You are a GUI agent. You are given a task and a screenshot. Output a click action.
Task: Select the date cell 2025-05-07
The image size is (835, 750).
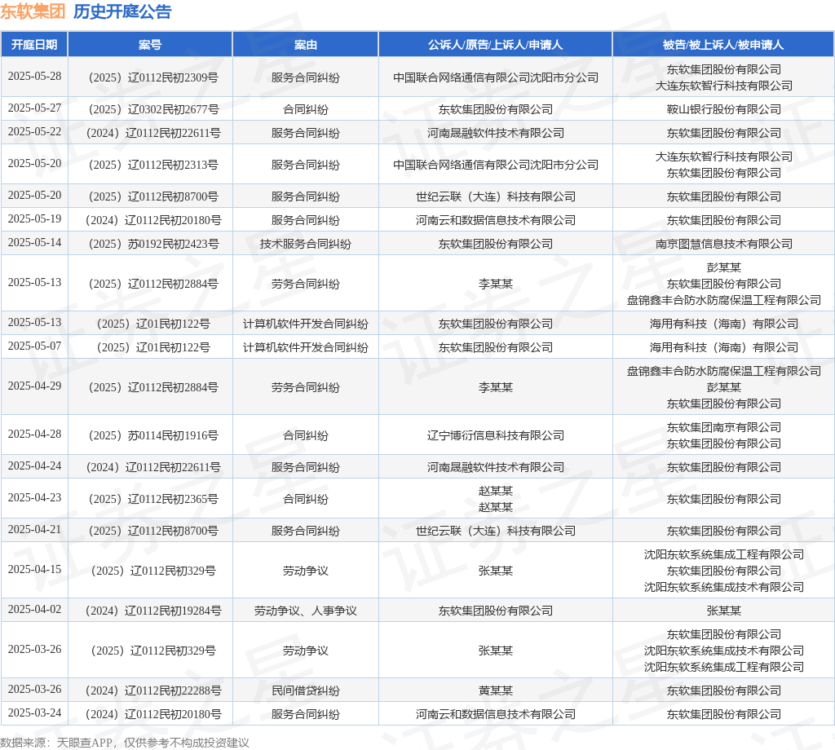coord(34,346)
